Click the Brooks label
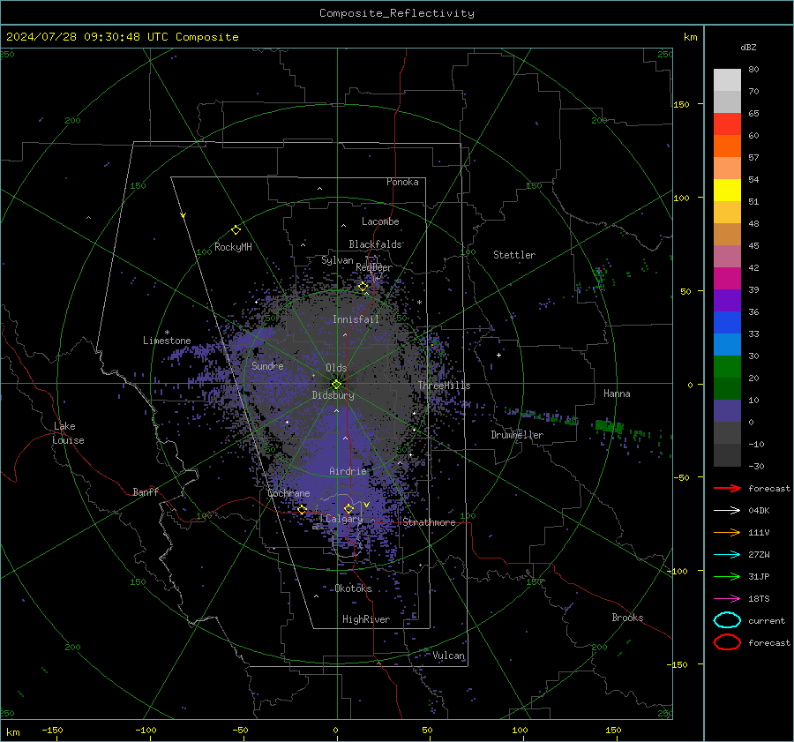The height and width of the screenshot is (742, 794). (x=627, y=618)
